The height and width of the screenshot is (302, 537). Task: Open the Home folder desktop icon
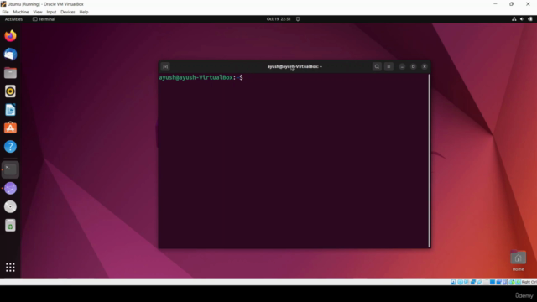[x=518, y=261]
